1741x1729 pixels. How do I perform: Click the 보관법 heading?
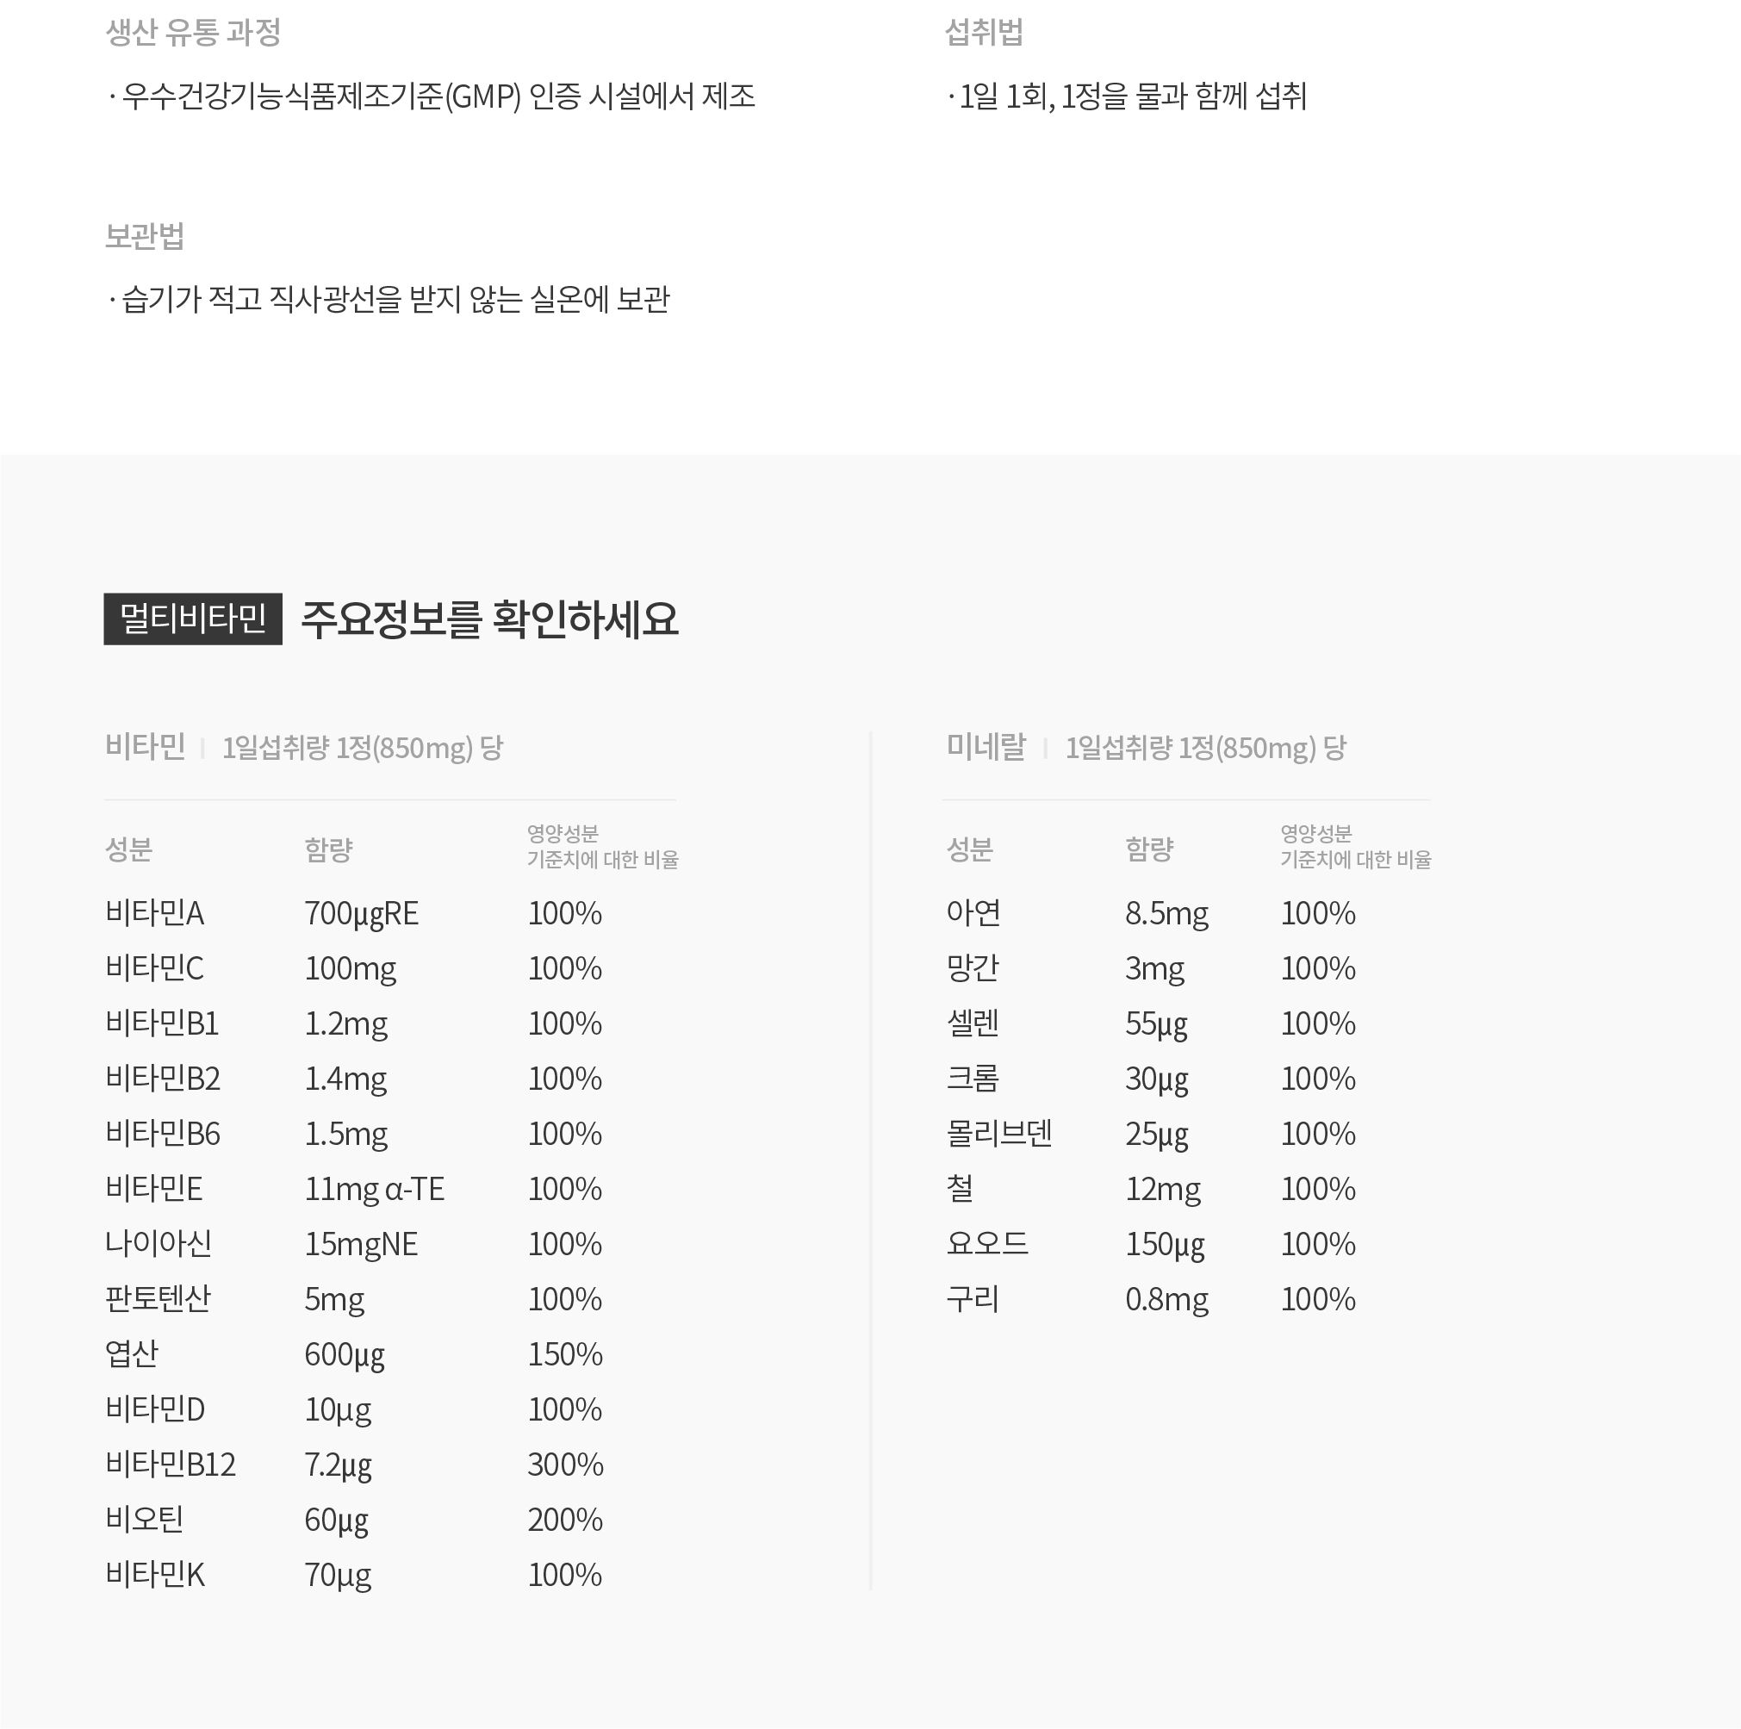[145, 236]
